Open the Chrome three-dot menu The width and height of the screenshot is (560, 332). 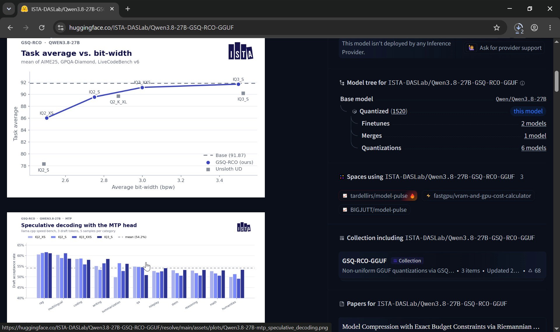coord(550,28)
